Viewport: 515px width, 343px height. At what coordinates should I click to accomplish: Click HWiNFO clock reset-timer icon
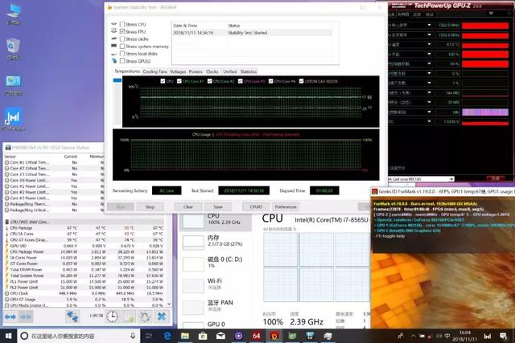pos(112,316)
